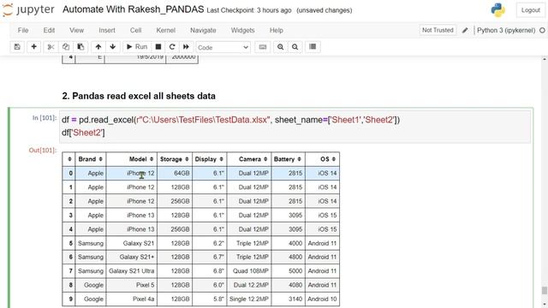
Task: Open the table of contents icon
Action: pyautogui.click(x=313, y=47)
